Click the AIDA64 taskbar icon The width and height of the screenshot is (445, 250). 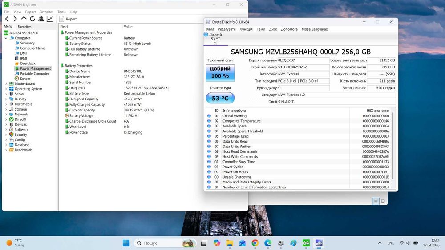[x=306, y=243]
